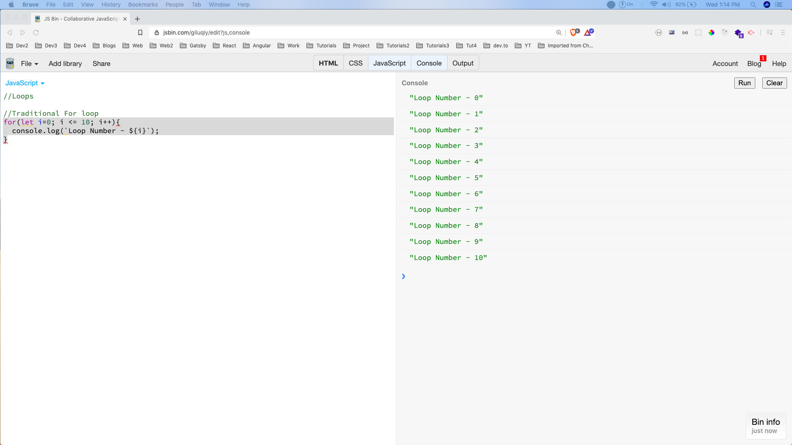792x445 pixels.
Task: Open the color wheel extension
Action: pos(712,33)
